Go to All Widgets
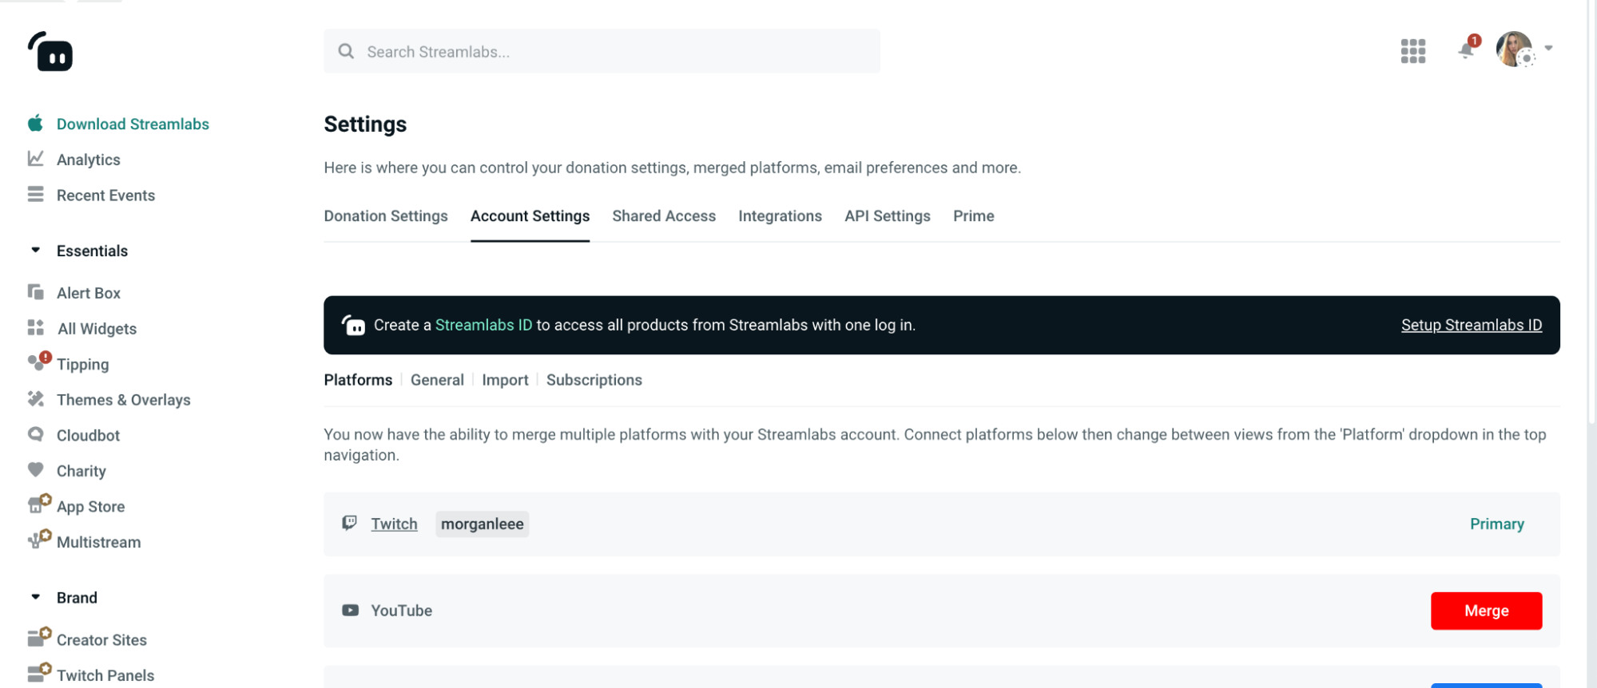 click(97, 329)
